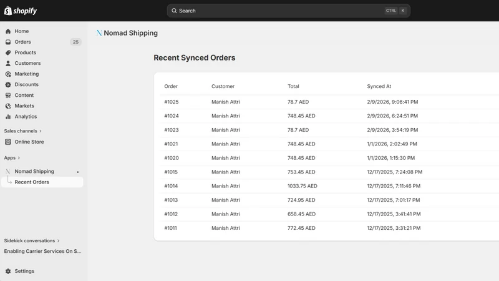This screenshot has height=281, width=499.
Task: Click the search magnifier icon
Action: coord(174,11)
